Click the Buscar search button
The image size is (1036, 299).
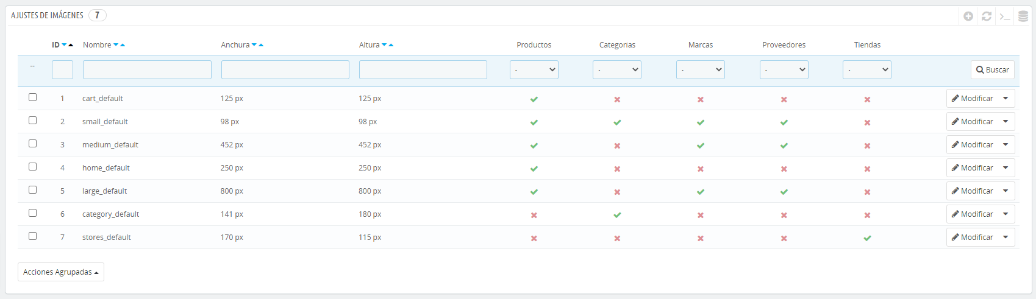992,70
